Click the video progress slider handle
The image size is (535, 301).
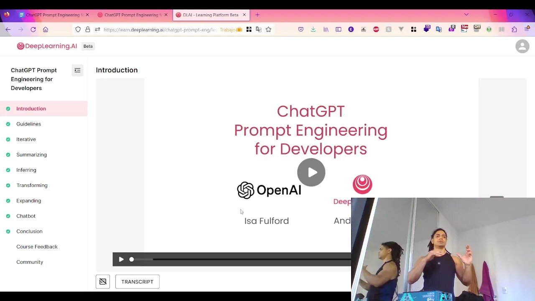[131, 259]
